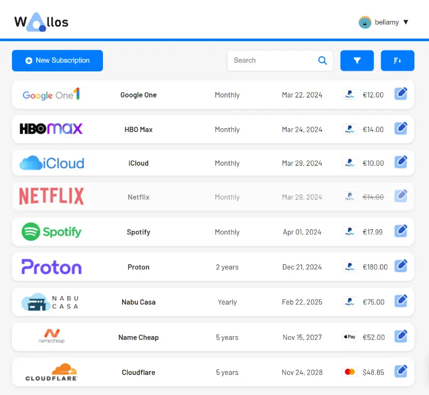Edit the Nabu Casa subscription
The height and width of the screenshot is (395, 429).
coord(401,301)
